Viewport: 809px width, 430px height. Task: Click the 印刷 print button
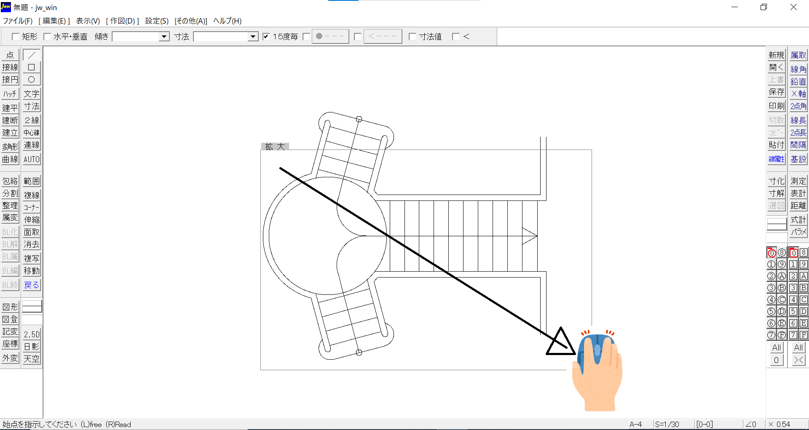tap(776, 106)
